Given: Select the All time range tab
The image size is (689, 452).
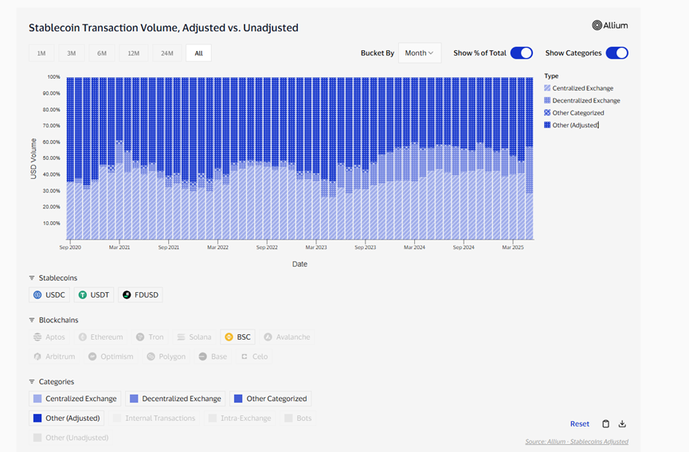Looking at the screenshot, I should point(198,53).
